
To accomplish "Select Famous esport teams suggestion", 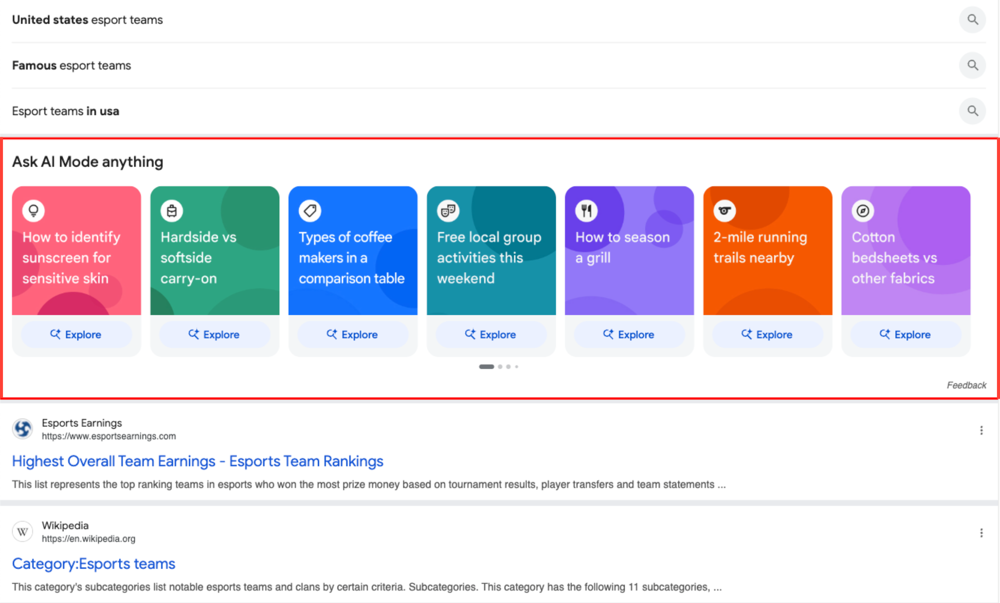I will point(71,65).
